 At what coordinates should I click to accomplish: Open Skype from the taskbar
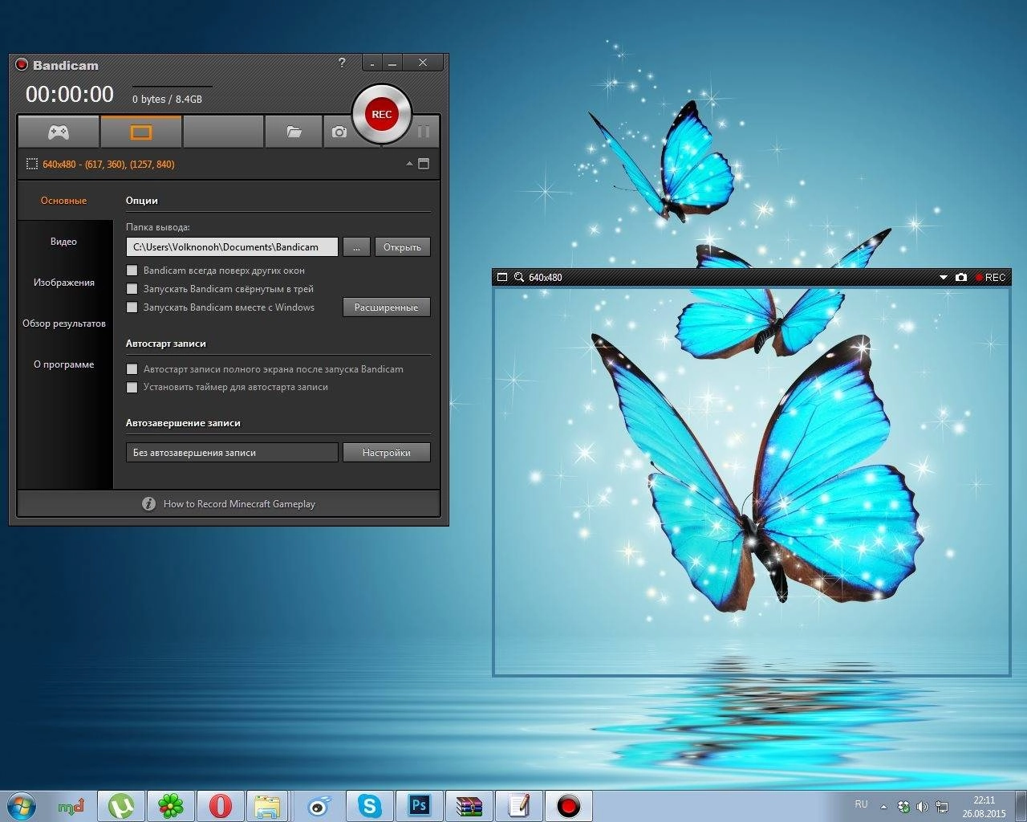[x=369, y=806]
